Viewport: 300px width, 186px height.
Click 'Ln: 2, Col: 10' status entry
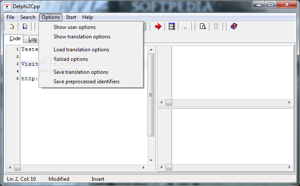click(21, 179)
